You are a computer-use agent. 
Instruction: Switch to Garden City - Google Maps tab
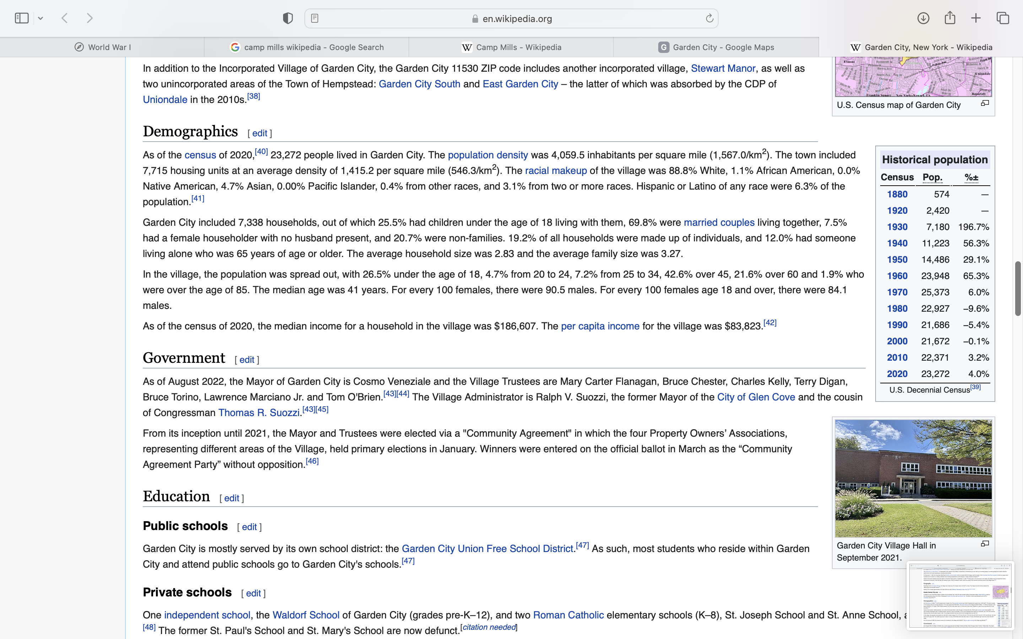point(716,47)
